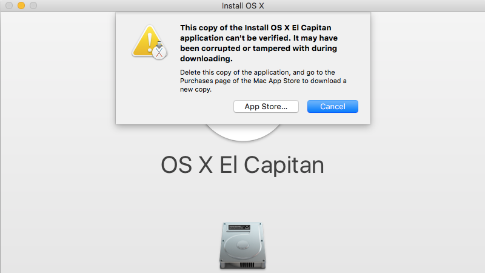
Task: Select the hard drive disk icon
Action: [242, 246]
